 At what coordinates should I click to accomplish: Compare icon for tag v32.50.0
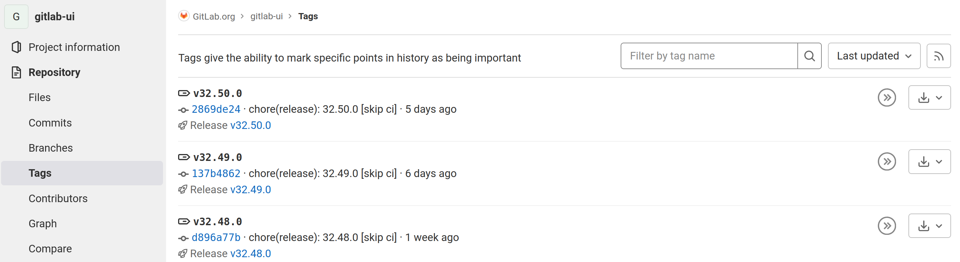pos(886,98)
